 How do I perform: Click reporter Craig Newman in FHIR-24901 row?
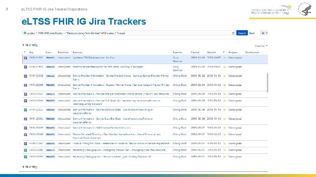[177, 69]
